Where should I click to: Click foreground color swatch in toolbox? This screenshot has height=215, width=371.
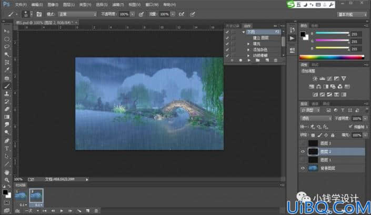coord(5,192)
